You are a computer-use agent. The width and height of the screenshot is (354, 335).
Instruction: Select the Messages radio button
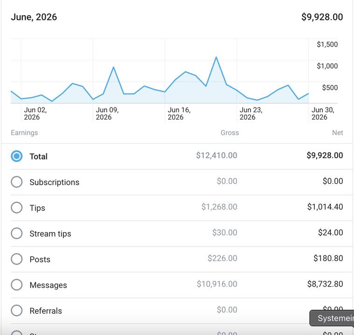[x=17, y=285]
